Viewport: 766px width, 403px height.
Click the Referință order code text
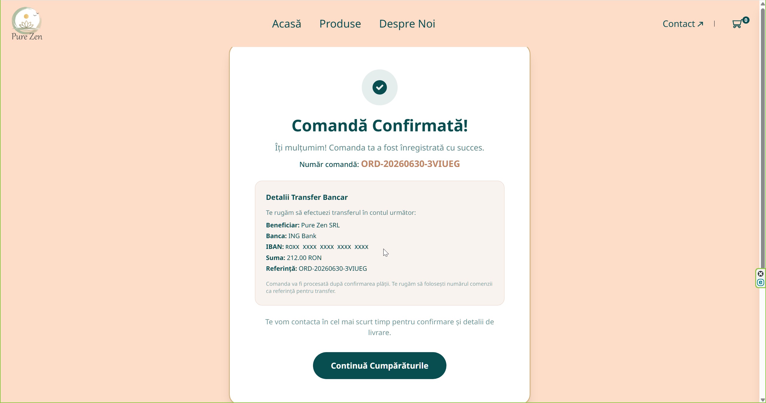333,269
